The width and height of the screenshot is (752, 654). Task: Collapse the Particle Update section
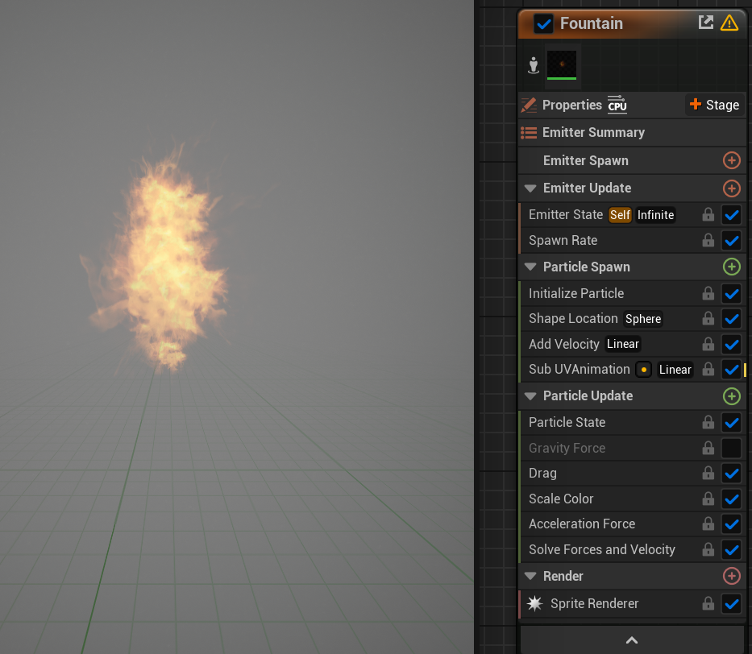tap(530, 395)
